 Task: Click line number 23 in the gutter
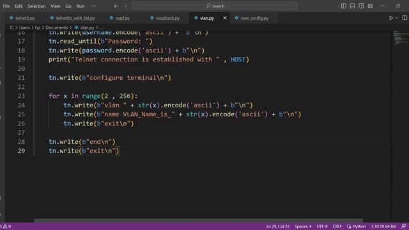point(21,96)
